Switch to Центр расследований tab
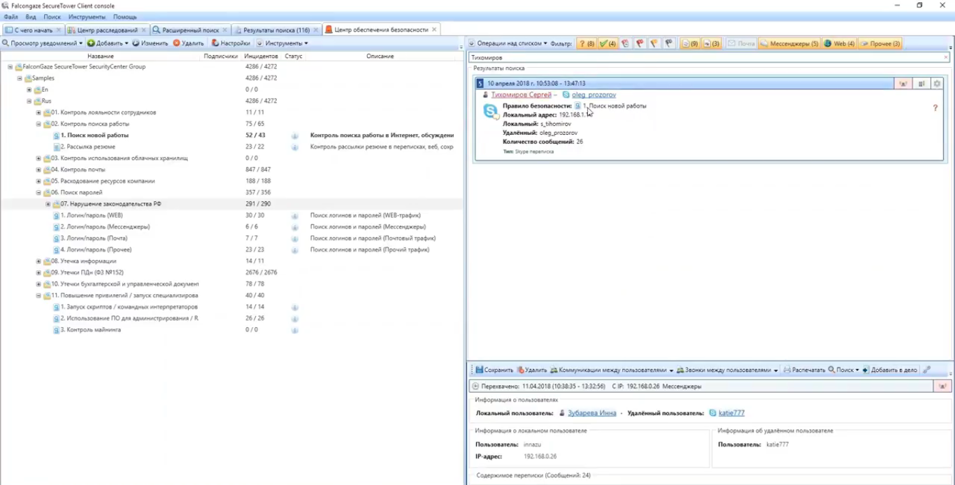This screenshot has height=485, width=955. (106, 30)
